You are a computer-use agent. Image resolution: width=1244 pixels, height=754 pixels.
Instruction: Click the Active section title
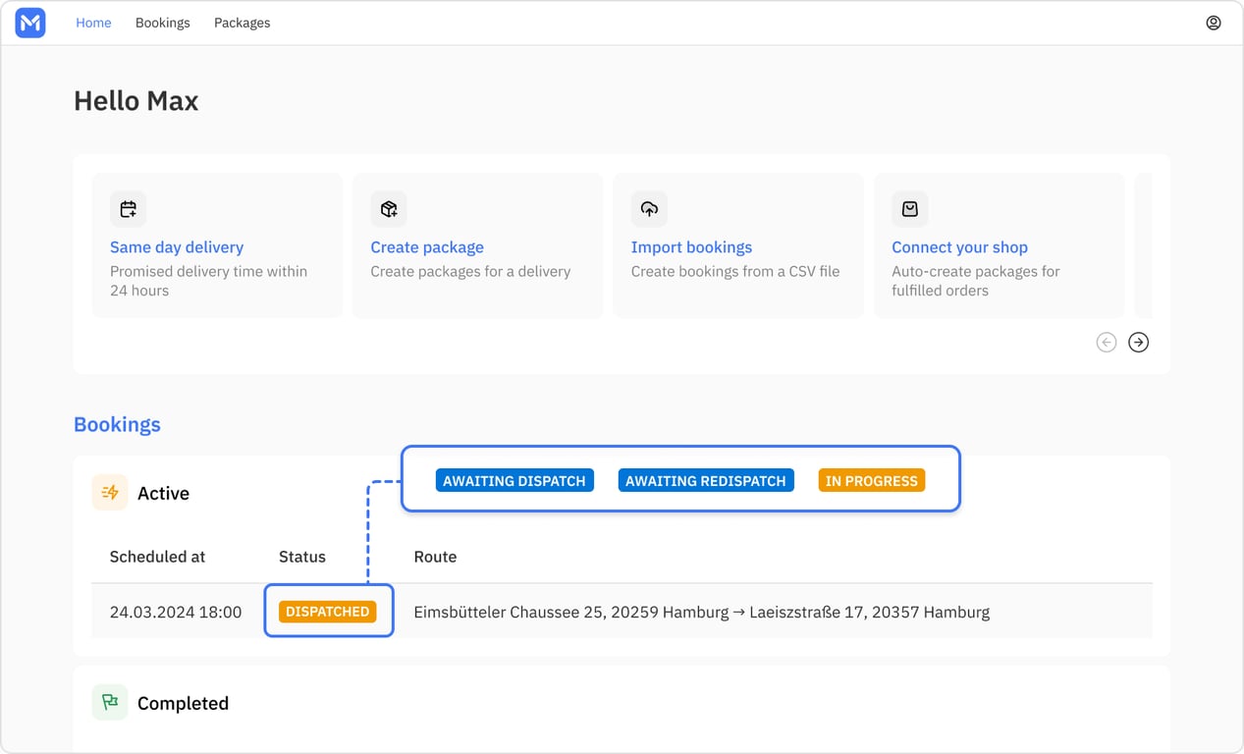163,493
